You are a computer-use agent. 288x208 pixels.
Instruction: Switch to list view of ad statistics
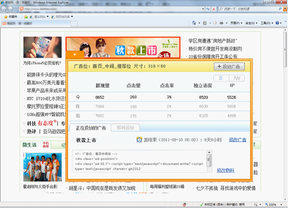point(221,78)
